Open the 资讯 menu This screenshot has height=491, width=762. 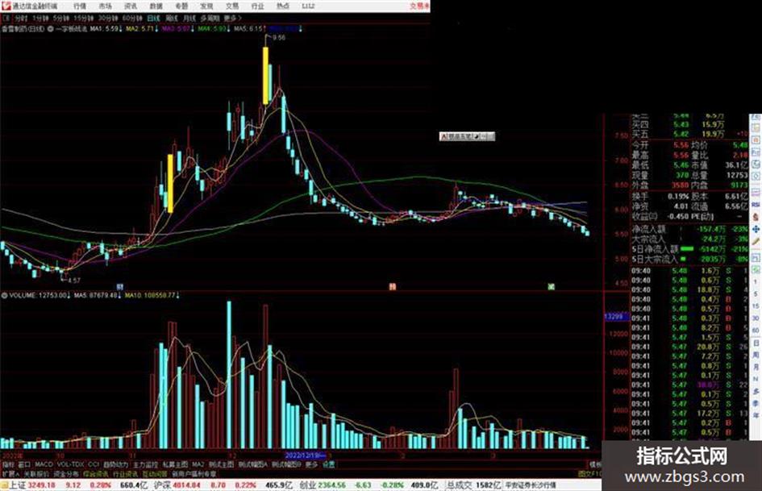tap(131, 6)
